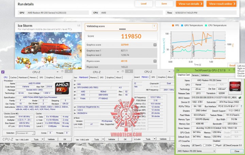Open Tools dropdown arrow in CPU tab CPU-Z window

43,139
